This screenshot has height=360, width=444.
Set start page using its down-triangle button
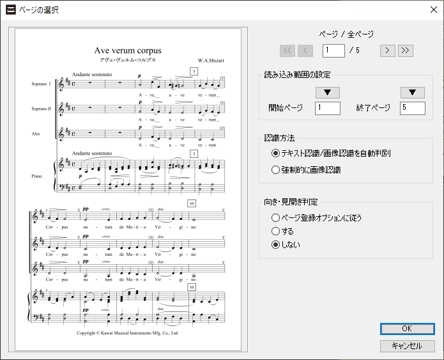click(x=328, y=93)
